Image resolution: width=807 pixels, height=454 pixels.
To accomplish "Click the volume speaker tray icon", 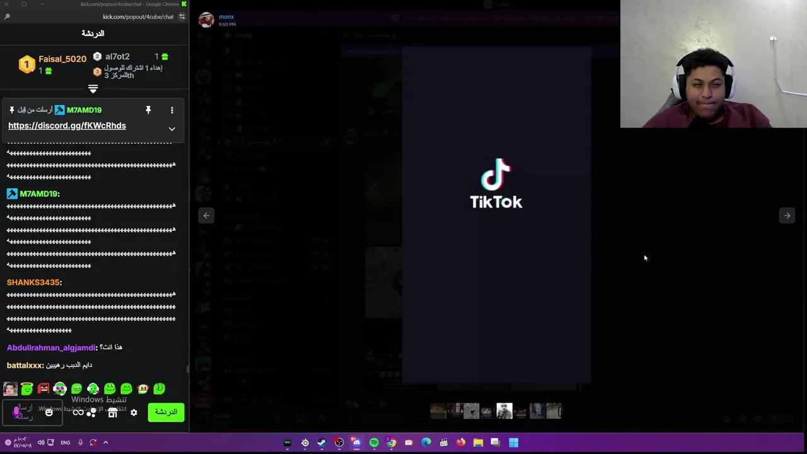I will (x=41, y=443).
